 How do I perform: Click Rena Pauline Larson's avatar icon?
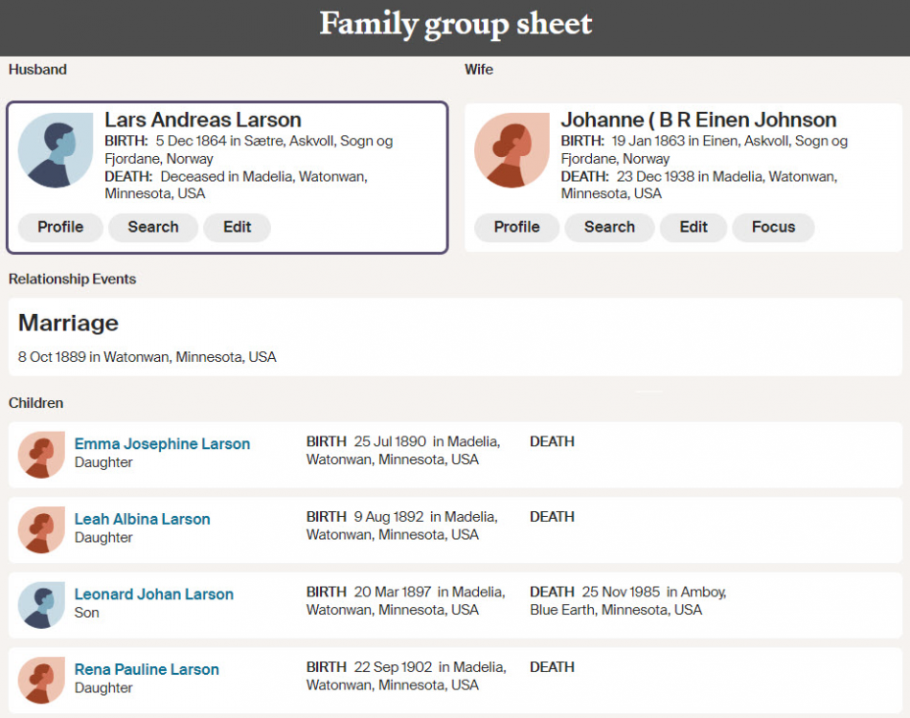(41, 680)
